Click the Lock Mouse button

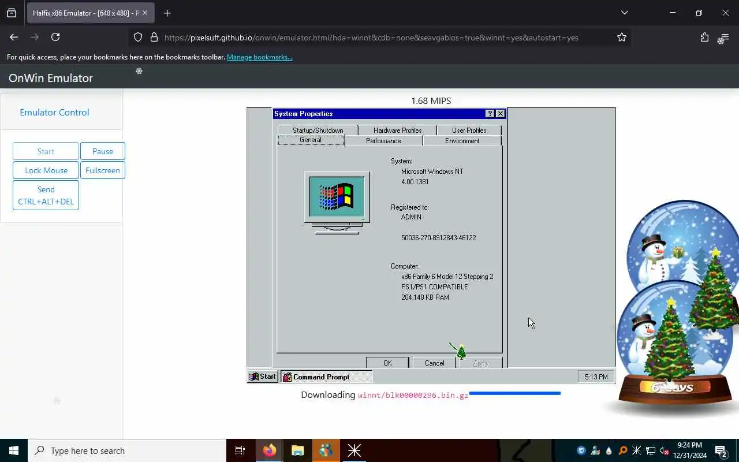point(46,170)
